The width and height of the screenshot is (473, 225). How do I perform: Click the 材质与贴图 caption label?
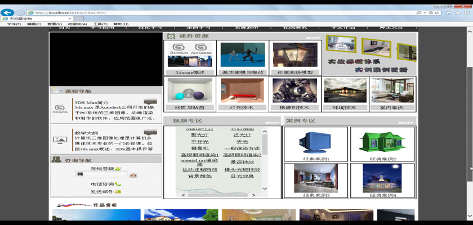pos(190,107)
